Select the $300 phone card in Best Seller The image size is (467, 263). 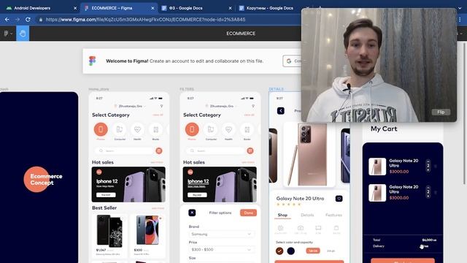pos(147,235)
